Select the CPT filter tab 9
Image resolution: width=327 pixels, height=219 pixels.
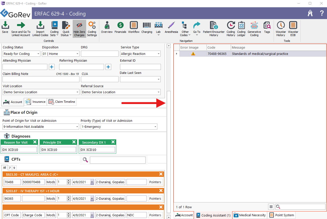(x=14, y=168)
